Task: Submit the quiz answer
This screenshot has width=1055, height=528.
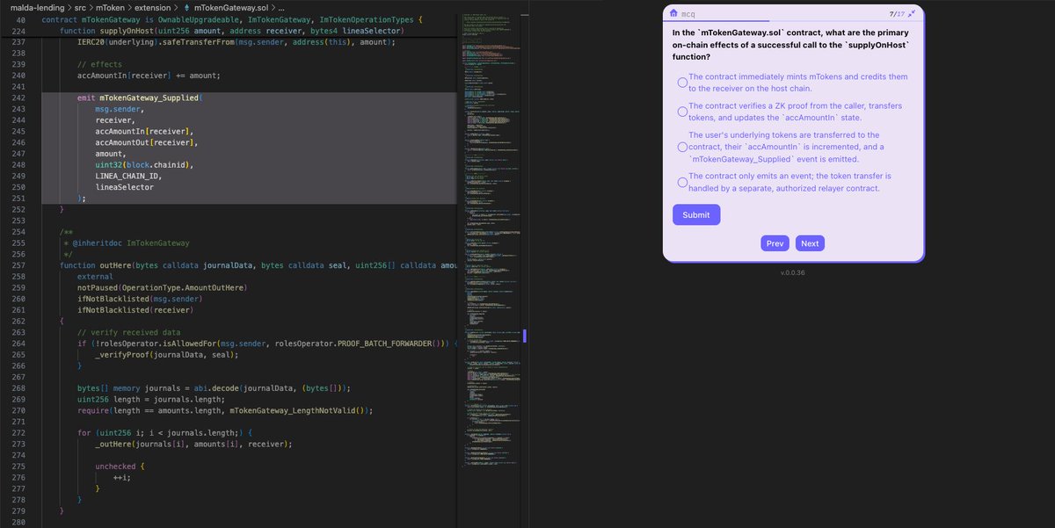Action: tap(696, 215)
